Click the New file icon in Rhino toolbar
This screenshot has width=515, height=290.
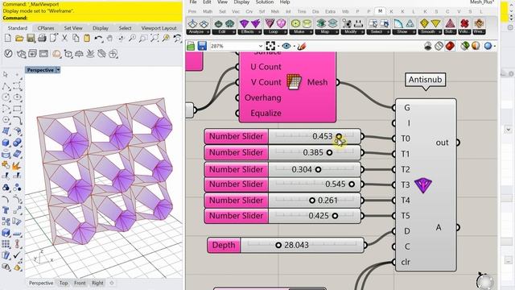[x=8, y=39]
